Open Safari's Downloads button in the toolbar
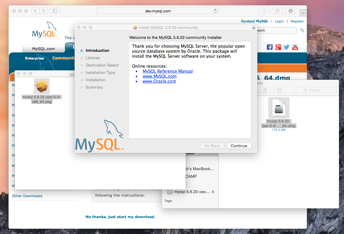 (x=290, y=11)
